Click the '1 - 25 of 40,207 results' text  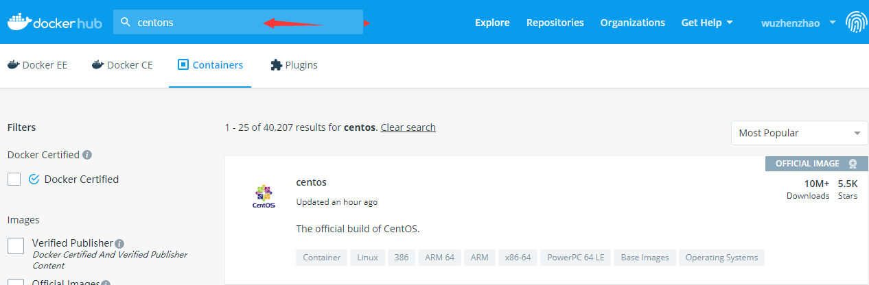pos(283,127)
